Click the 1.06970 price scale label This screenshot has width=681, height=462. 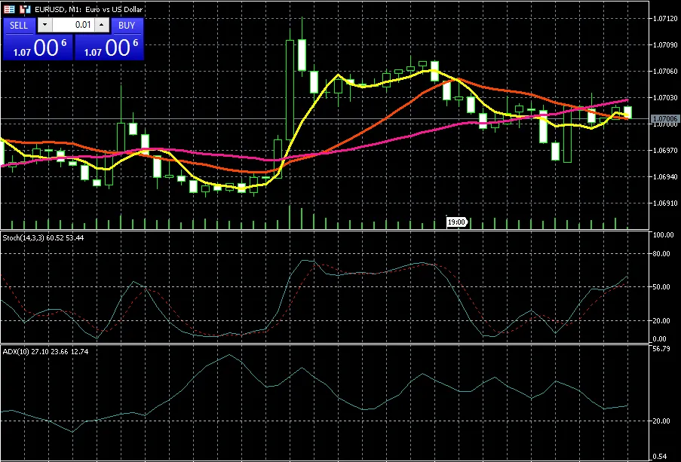click(x=665, y=150)
